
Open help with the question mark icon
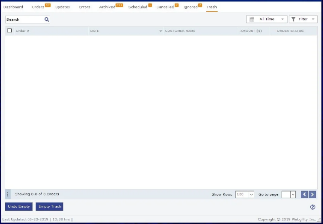click(312, 207)
